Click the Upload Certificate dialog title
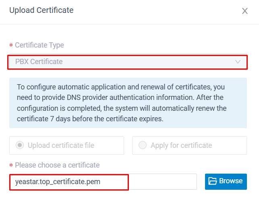This screenshot has height=197, width=259. (x=41, y=10)
